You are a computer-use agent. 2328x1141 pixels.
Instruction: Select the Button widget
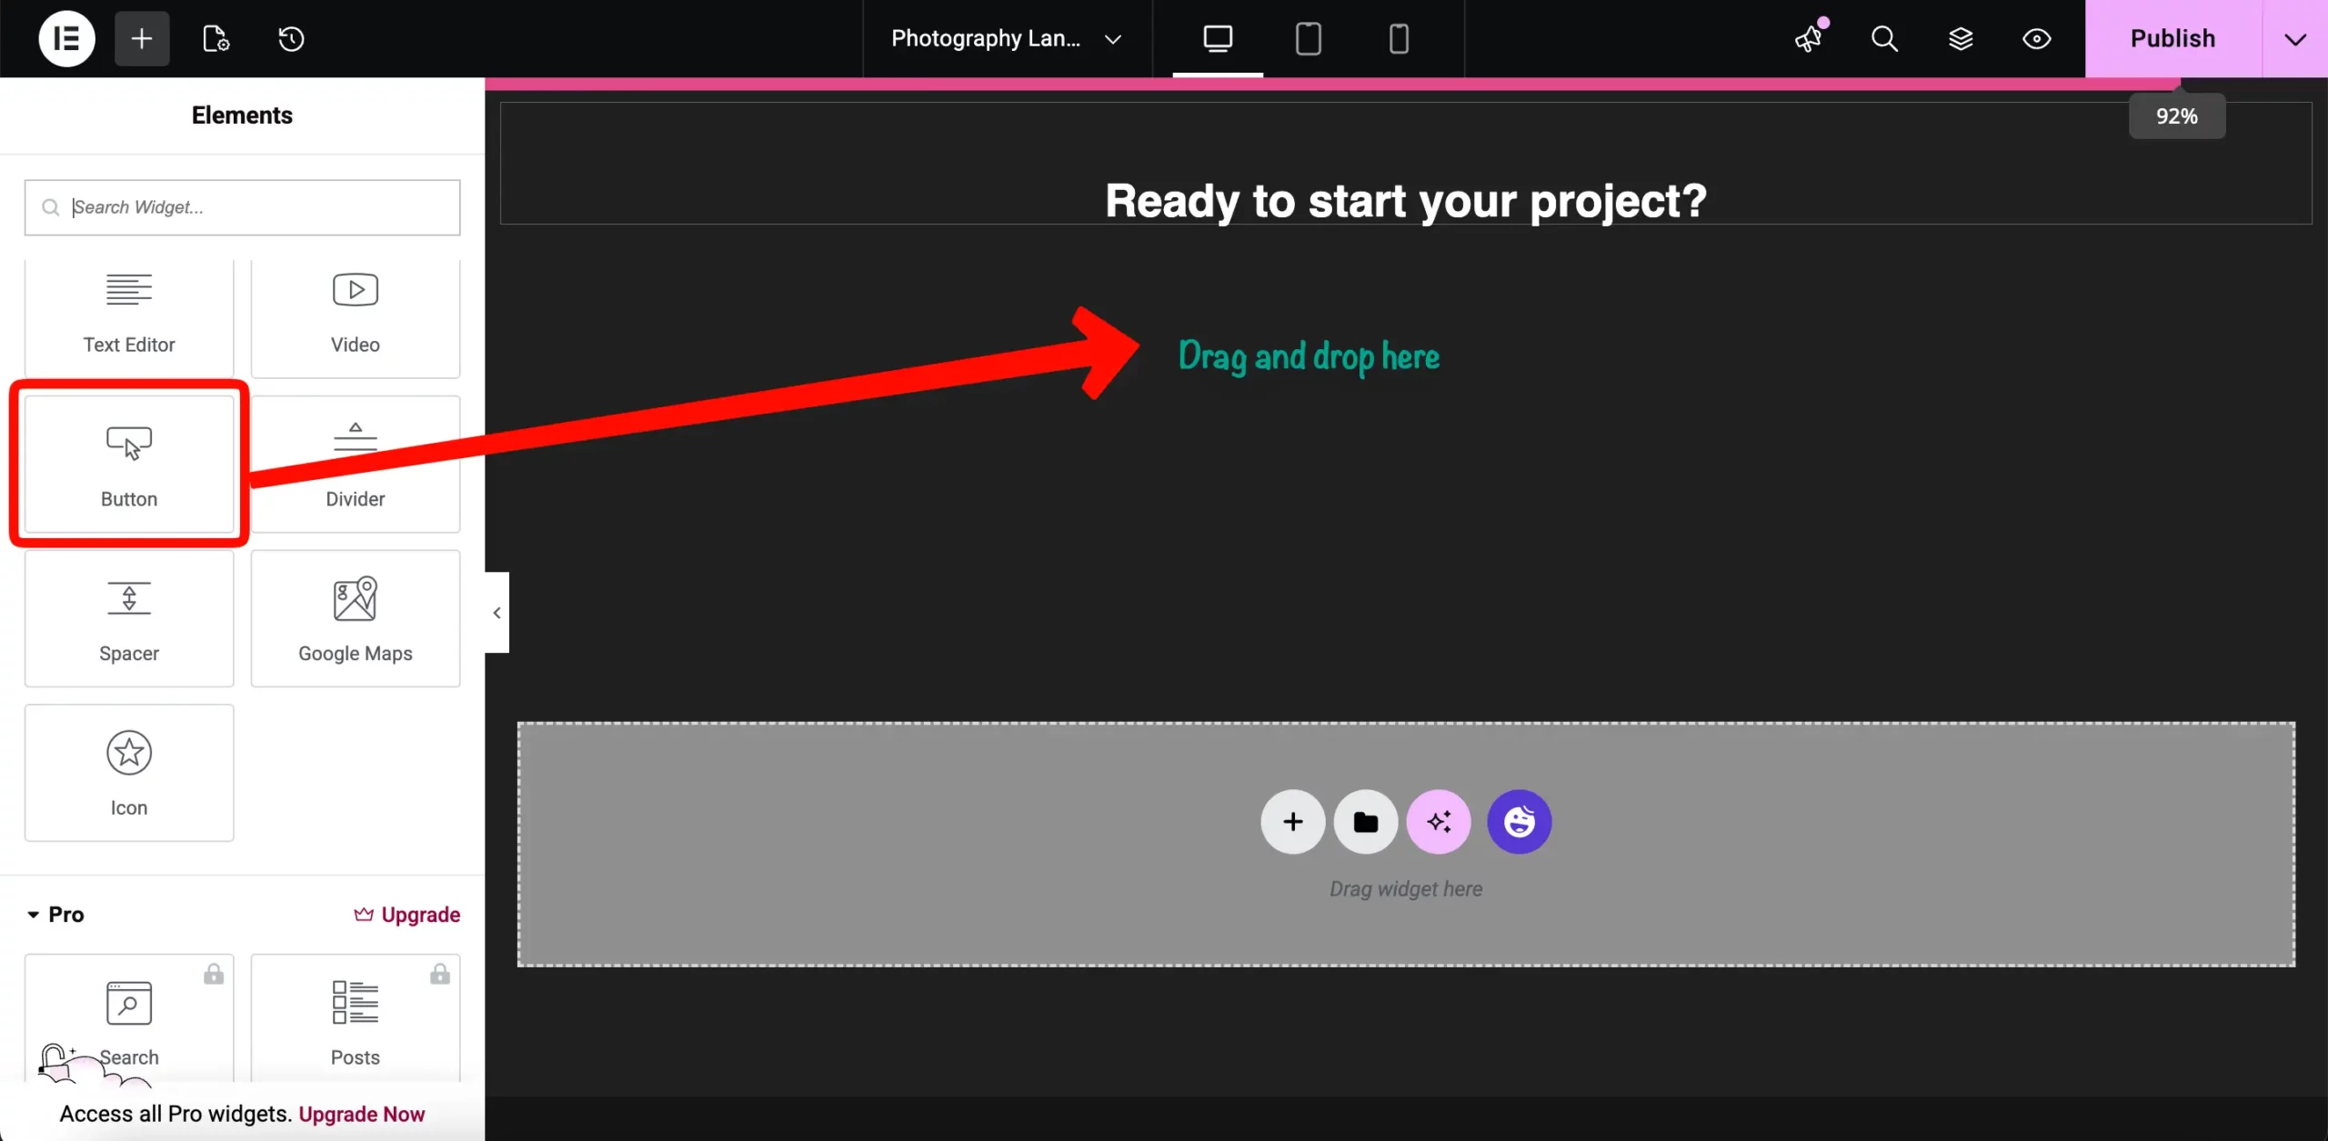coord(129,464)
